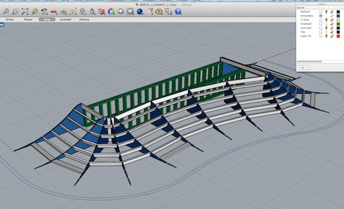344x209 pixels.
Task: Select the Zoom Window tool
Action: 15,11
